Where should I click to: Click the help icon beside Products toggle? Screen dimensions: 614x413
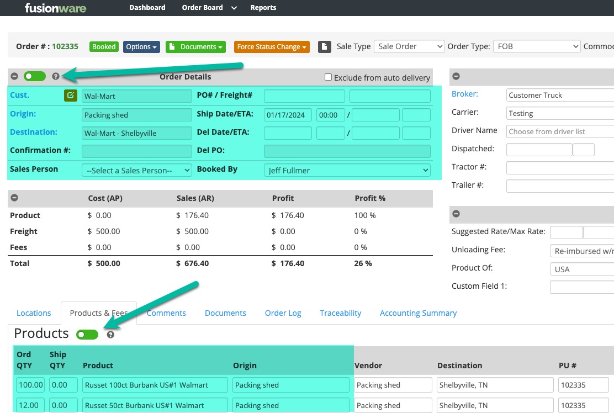(x=110, y=335)
